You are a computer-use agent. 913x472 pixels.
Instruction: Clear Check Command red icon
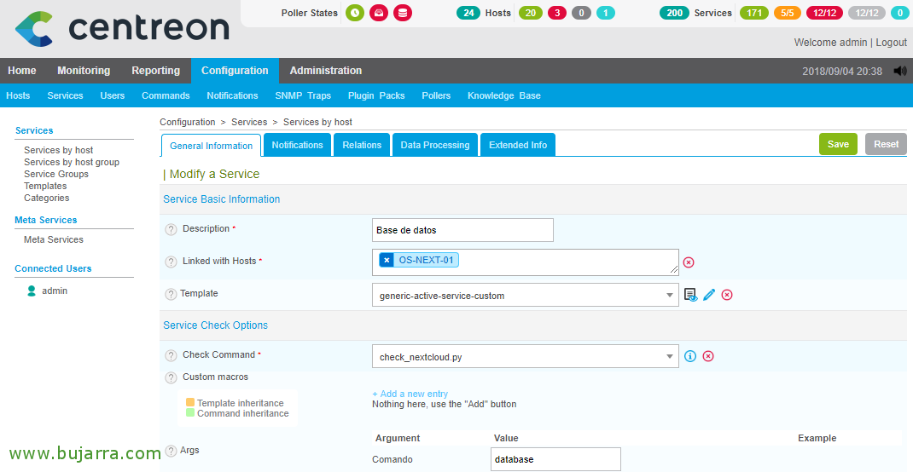tap(708, 356)
